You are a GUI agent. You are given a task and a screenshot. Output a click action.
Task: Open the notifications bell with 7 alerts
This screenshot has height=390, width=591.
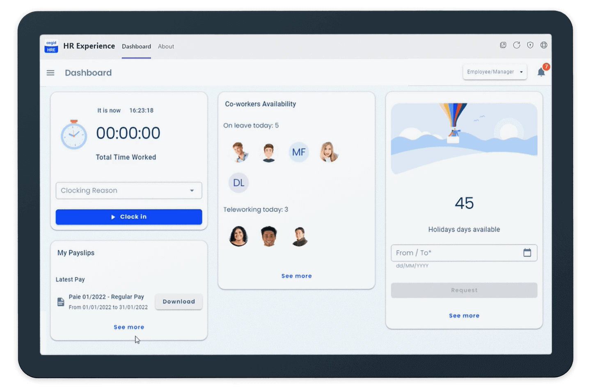(x=541, y=72)
